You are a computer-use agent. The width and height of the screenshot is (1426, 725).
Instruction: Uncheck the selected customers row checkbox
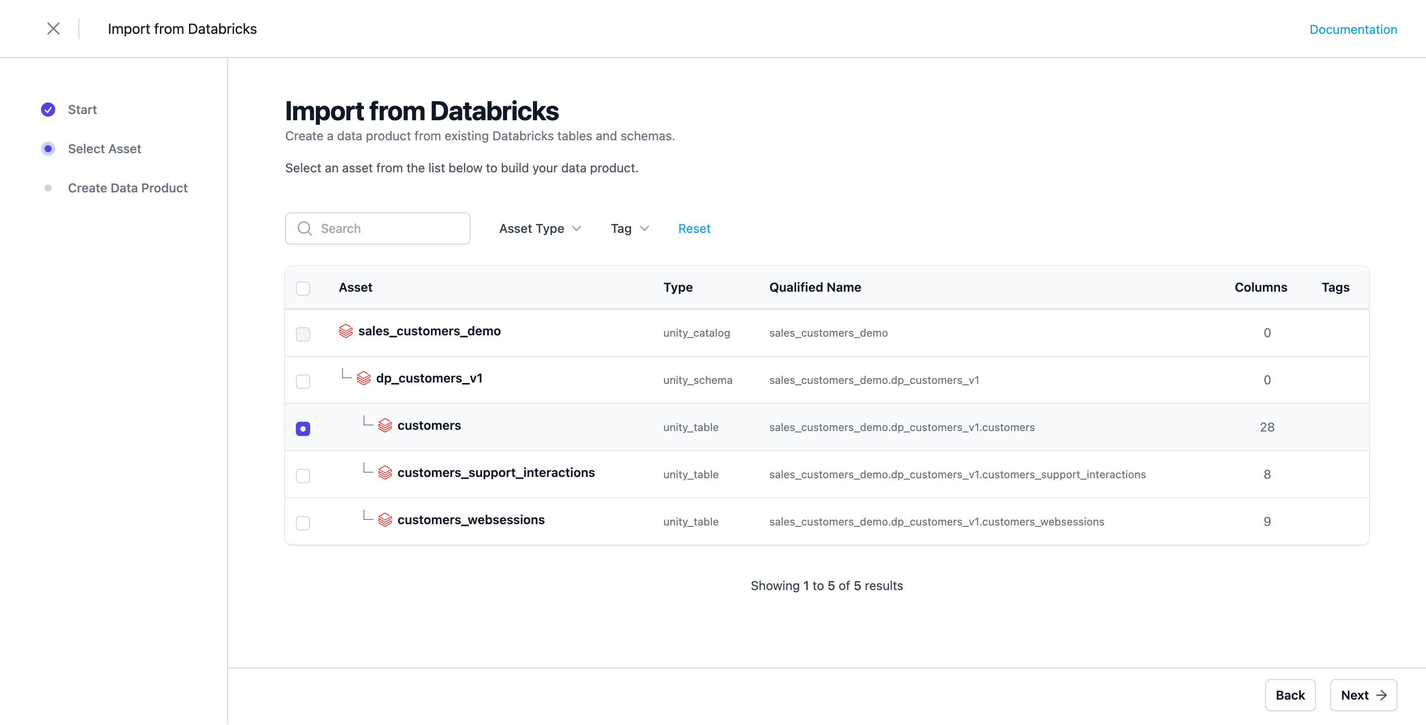coord(303,428)
